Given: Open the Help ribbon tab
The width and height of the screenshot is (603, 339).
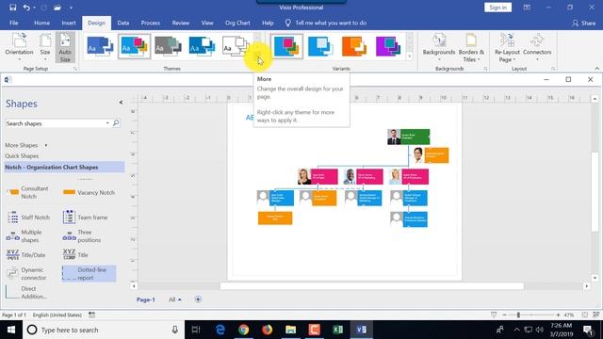Looking at the screenshot, I should pos(268,23).
